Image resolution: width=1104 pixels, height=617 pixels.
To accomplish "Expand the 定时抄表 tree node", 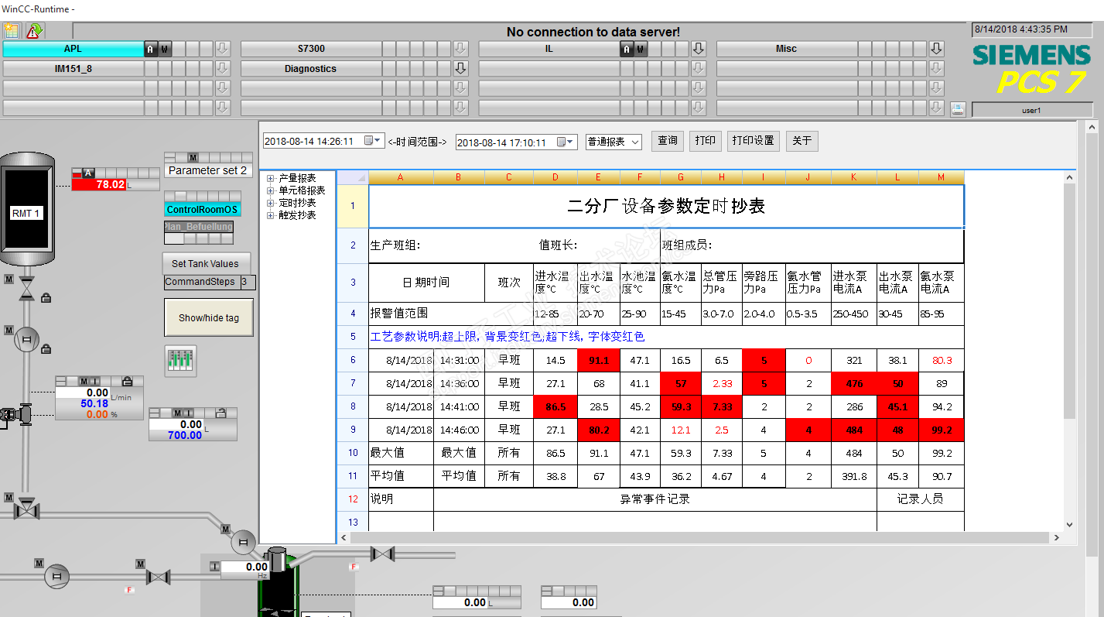I will (x=271, y=203).
